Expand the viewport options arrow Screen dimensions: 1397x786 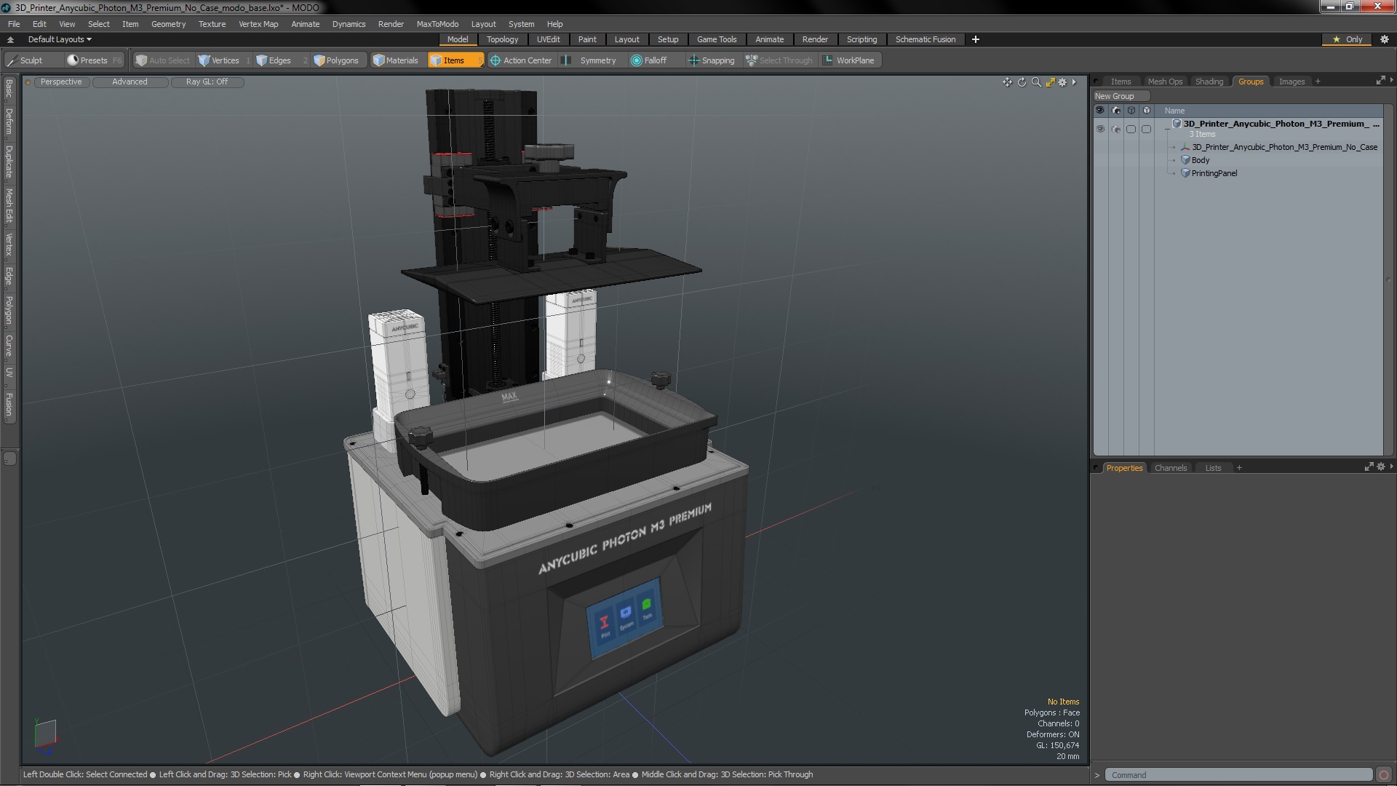1074,82
